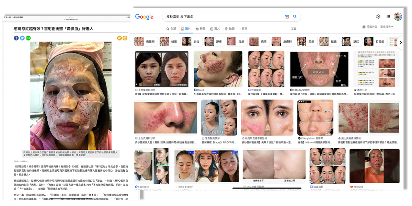Open the Google account avatar
Image resolution: width=412 pixels, height=206 pixels.
(398, 16)
